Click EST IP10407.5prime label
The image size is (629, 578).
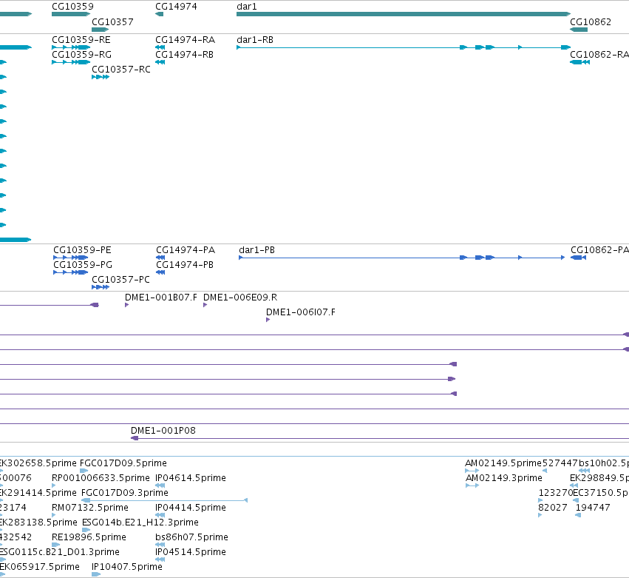pyautogui.click(x=127, y=567)
